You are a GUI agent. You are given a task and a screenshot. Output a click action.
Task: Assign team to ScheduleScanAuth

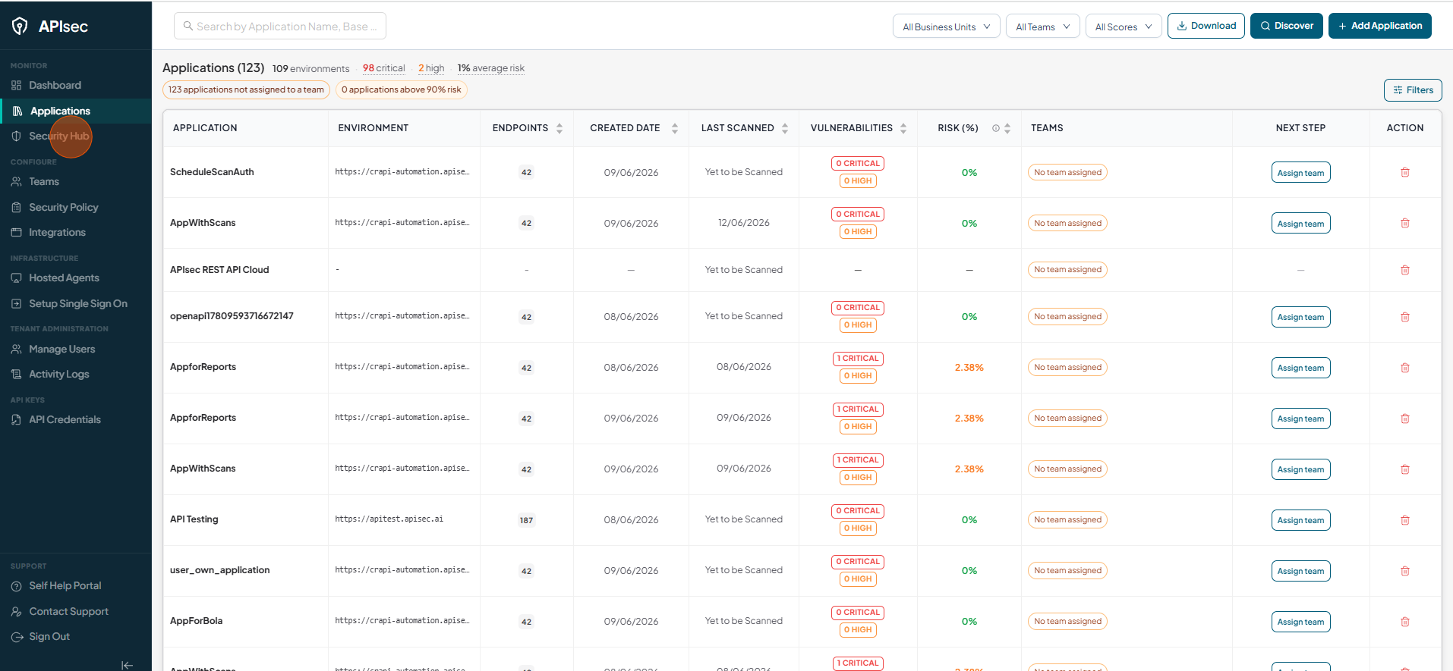coord(1300,173)
